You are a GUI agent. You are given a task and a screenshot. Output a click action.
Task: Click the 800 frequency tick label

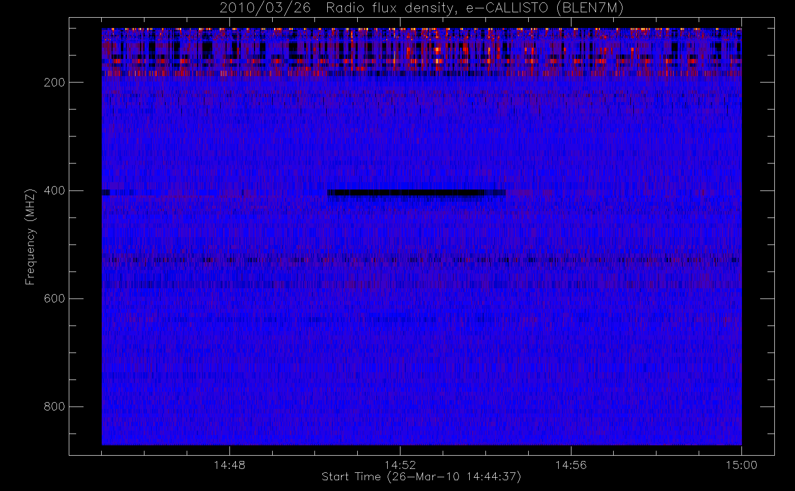(x=55, y=407)
